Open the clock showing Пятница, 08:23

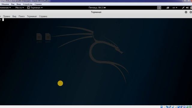pyautogui.click(x=97, y=7)
